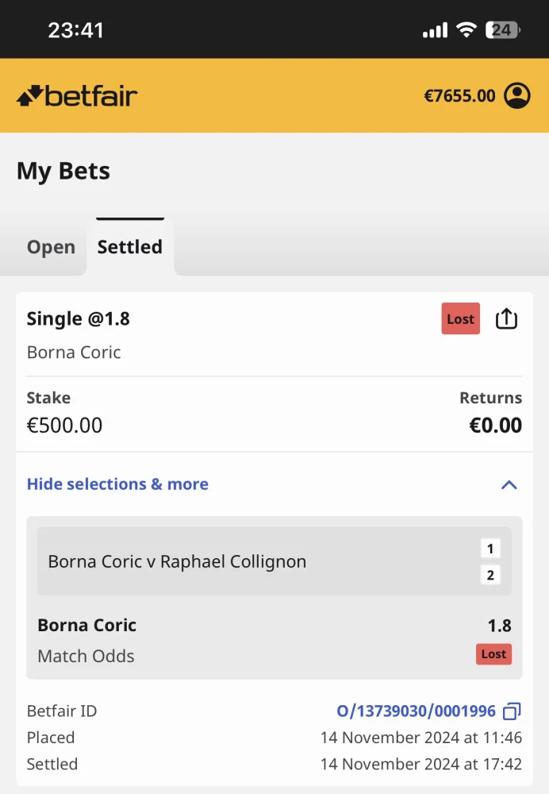Tap the red Lost badge beside Single @1.8
This screenshot has height=794, width=549.
click(x=460, y=319)
